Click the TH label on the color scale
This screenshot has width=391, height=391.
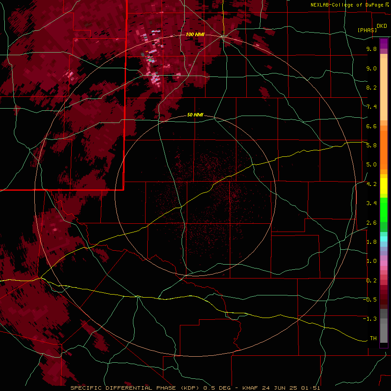tap(373, 338)
